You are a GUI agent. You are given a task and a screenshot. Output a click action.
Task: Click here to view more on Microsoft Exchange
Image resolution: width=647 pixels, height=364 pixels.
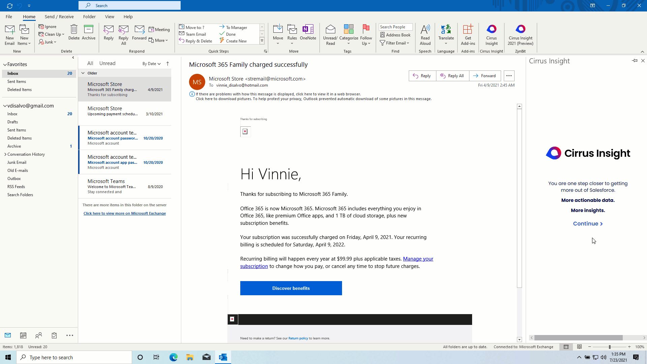tap(125, 213)
